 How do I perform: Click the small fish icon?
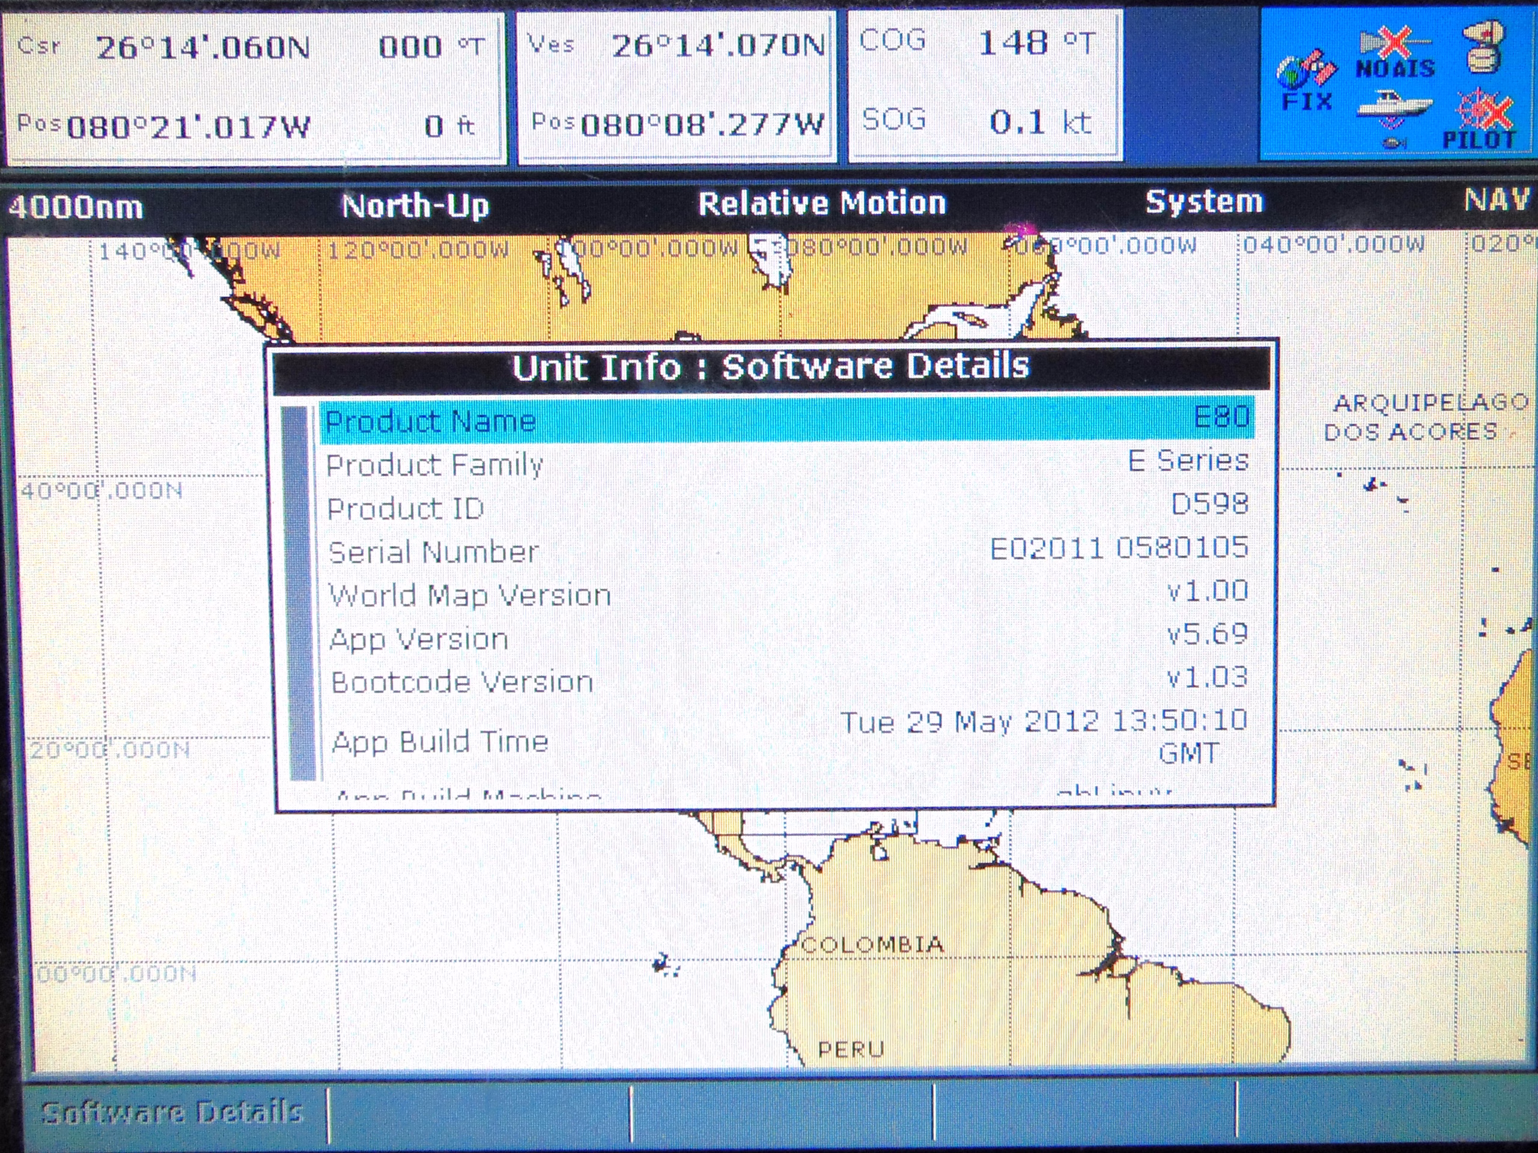tap(1393, 142)
